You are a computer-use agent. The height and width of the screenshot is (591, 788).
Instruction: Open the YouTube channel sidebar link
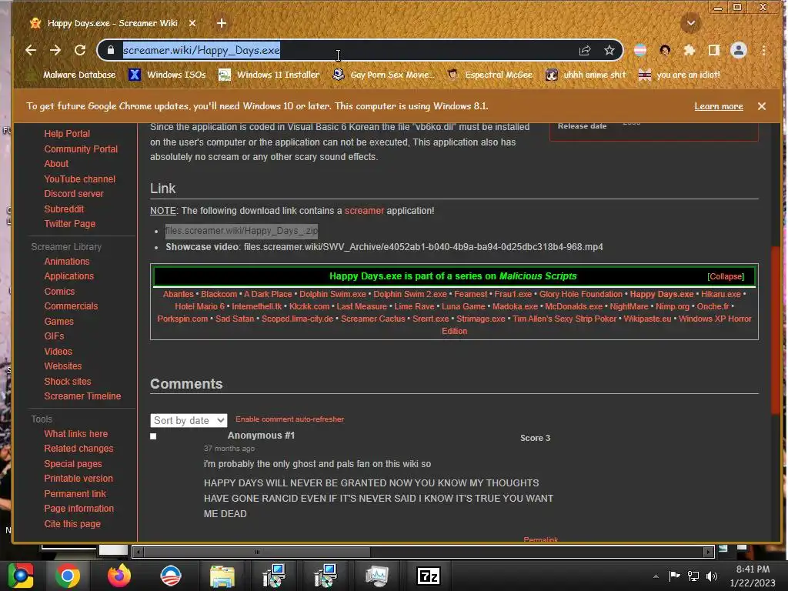(80, 179)
